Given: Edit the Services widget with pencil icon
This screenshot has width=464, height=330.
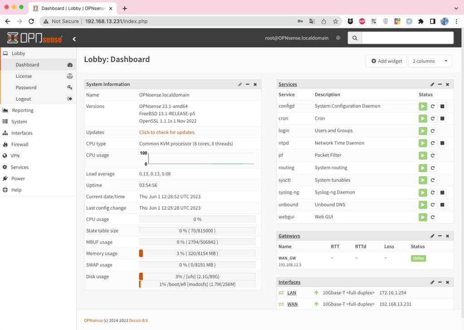Looking at the screenshot, I should tap(432, 85).
